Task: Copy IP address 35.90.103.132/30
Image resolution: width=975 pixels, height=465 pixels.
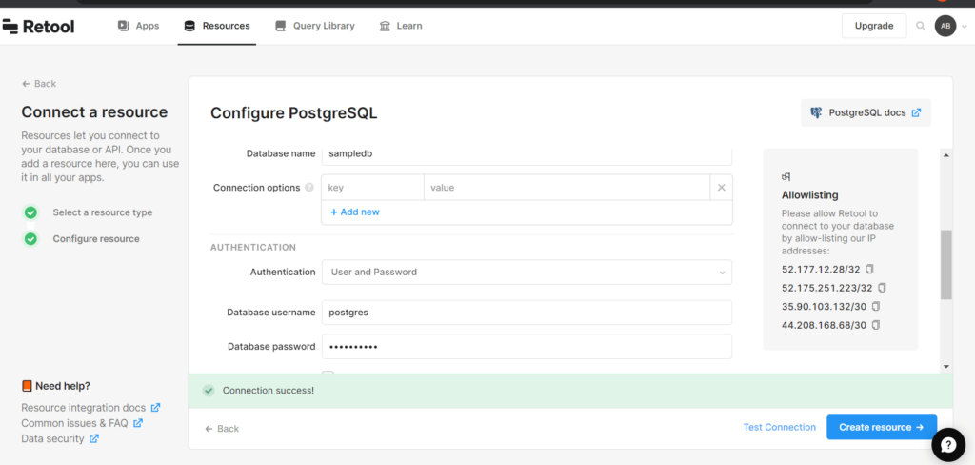Action: pos(876,306)
